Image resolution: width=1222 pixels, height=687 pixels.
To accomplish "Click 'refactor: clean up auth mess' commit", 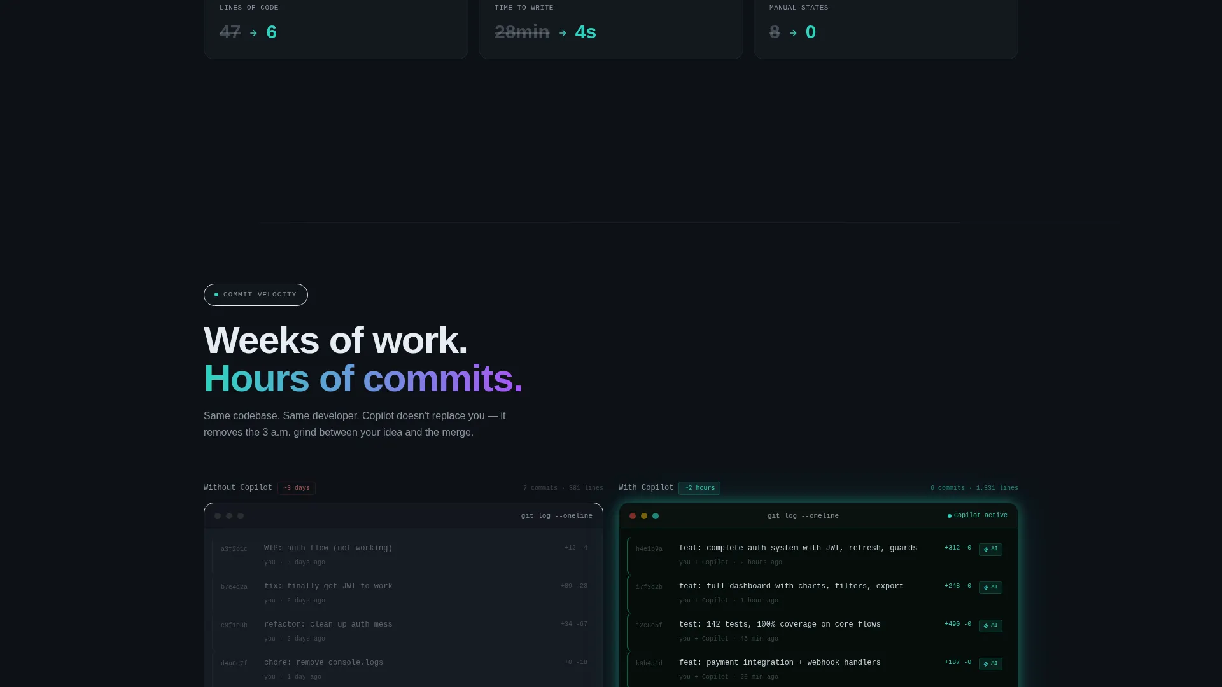I will [328, 624].
